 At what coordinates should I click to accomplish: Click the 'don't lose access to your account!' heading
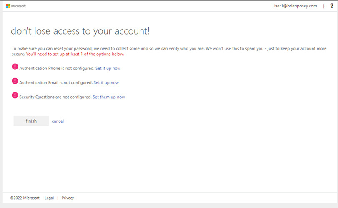80,31
